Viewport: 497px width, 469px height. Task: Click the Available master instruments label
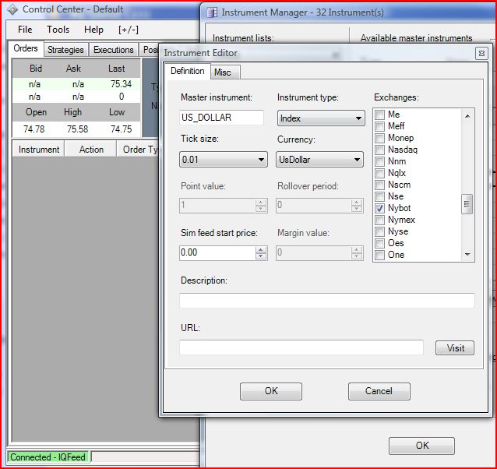[416, 38]
